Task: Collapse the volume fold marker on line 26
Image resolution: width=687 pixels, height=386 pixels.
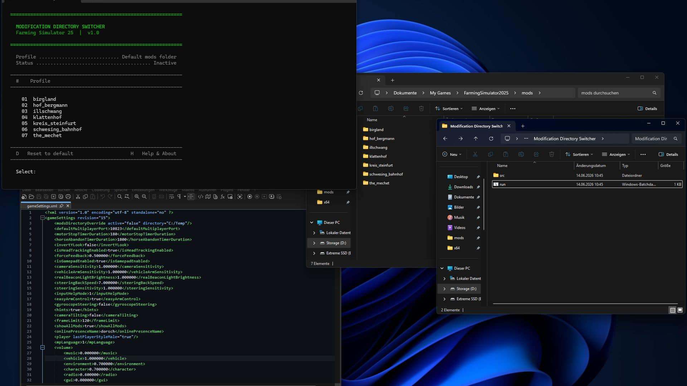Action: [42, 347]
